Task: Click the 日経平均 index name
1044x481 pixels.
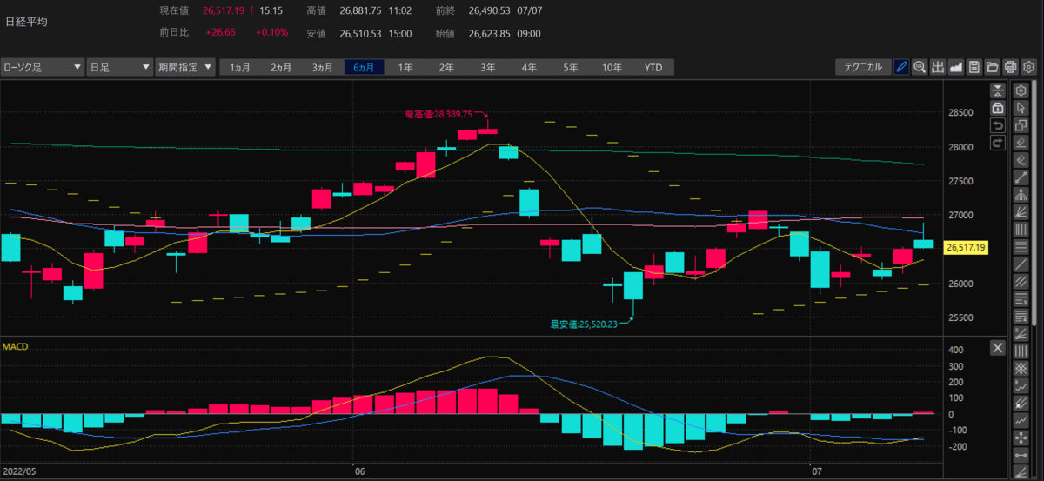Action: [26, 22]
